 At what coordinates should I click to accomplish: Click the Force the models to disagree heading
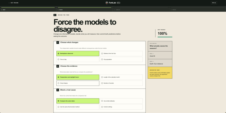(x=85, y=26)
